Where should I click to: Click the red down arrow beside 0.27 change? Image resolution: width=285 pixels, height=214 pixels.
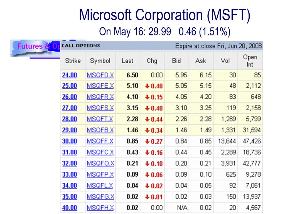147,142
